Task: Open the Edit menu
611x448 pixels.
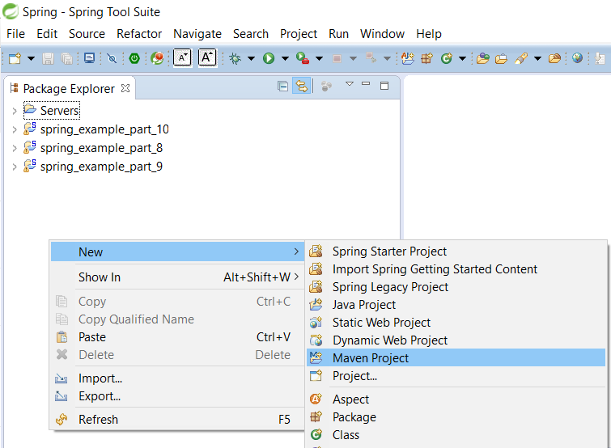Action: coord(47,34)
